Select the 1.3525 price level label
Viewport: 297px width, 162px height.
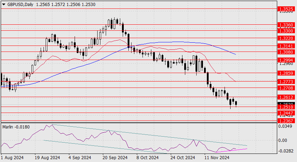pyautogui.click(x=286, y=9)
